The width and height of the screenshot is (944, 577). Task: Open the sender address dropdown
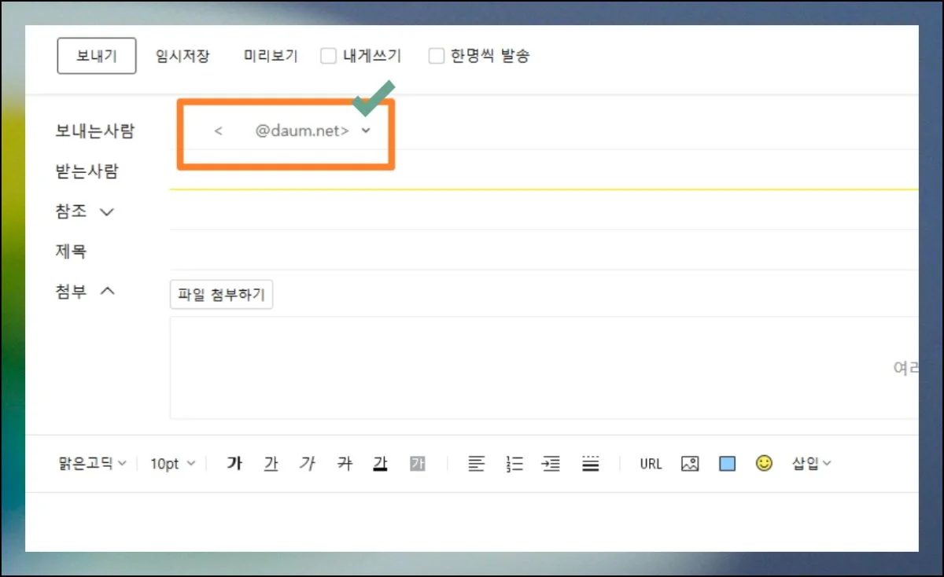point(365,130)
